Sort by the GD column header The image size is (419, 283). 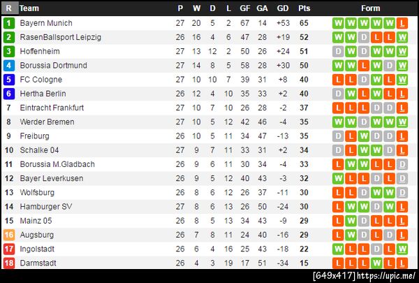[282, 8]
